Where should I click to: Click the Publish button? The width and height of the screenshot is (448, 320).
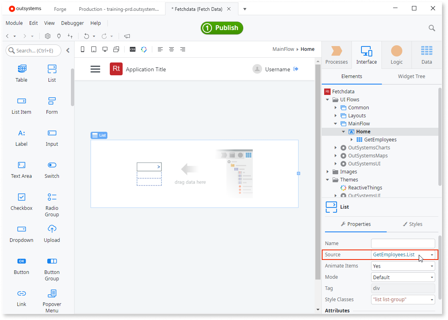click(222, 28)
